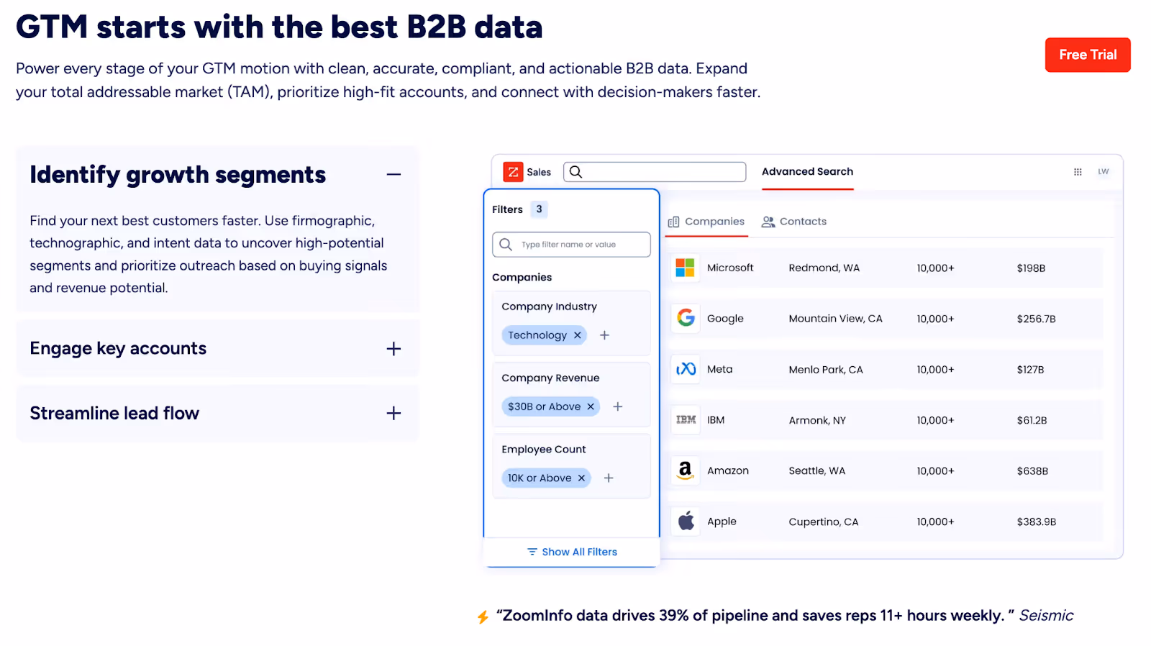Click the Company Revenue filter heading
The image size is (1151, 646).
[550, 378]
